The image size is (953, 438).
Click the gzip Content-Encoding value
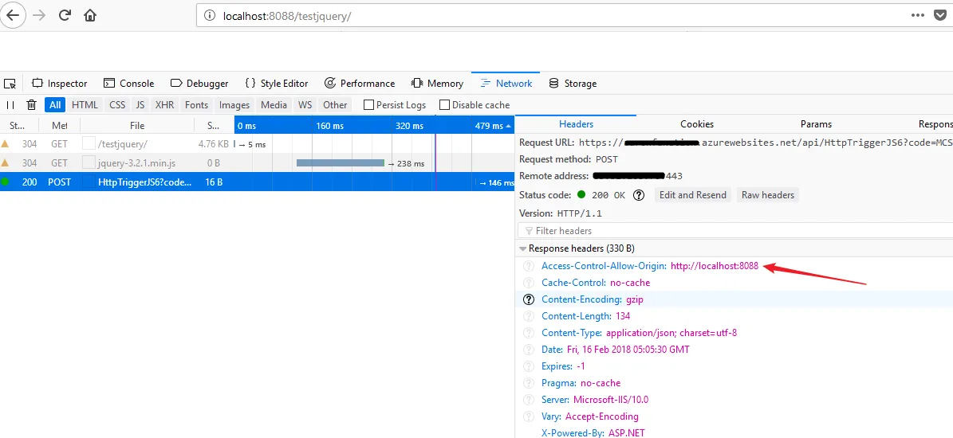click(x=635, y=299)
